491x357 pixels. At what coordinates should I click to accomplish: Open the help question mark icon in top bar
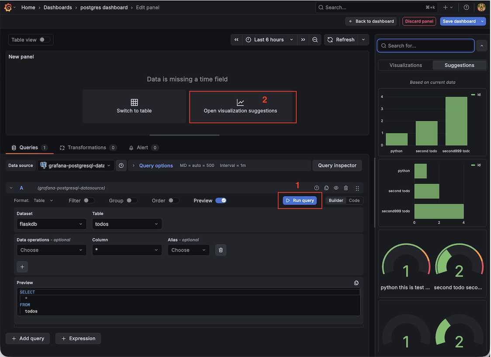pyautogui.click(x=466, y=7)
